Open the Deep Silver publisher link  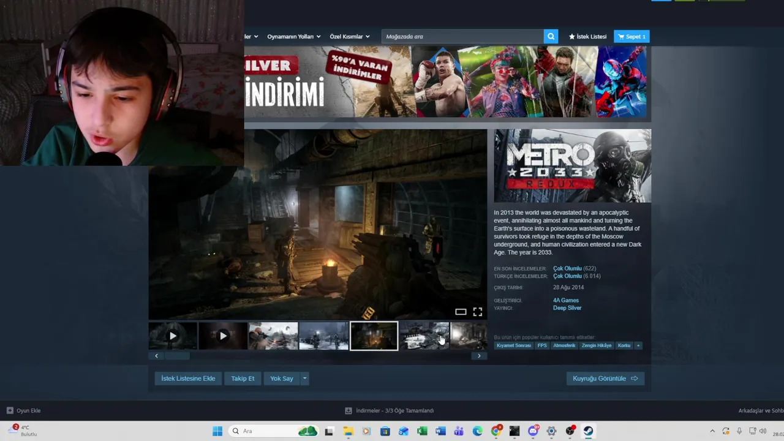click(567, 308)
